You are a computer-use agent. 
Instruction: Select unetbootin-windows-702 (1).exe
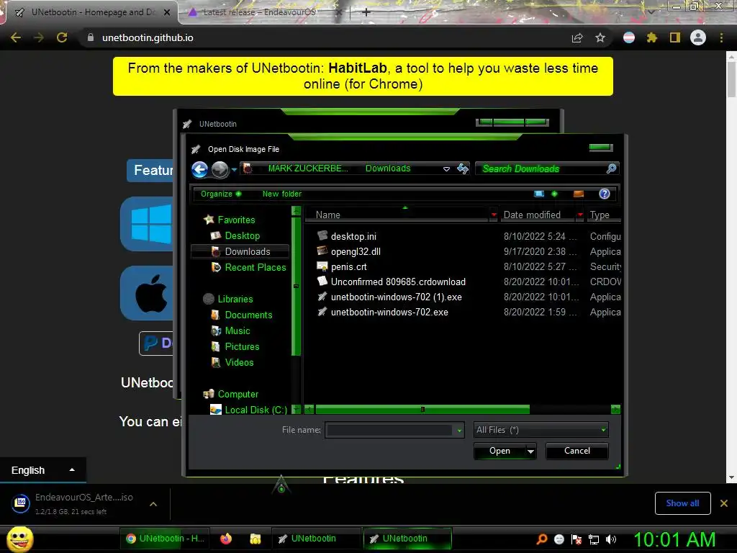[x=397, y=297]
